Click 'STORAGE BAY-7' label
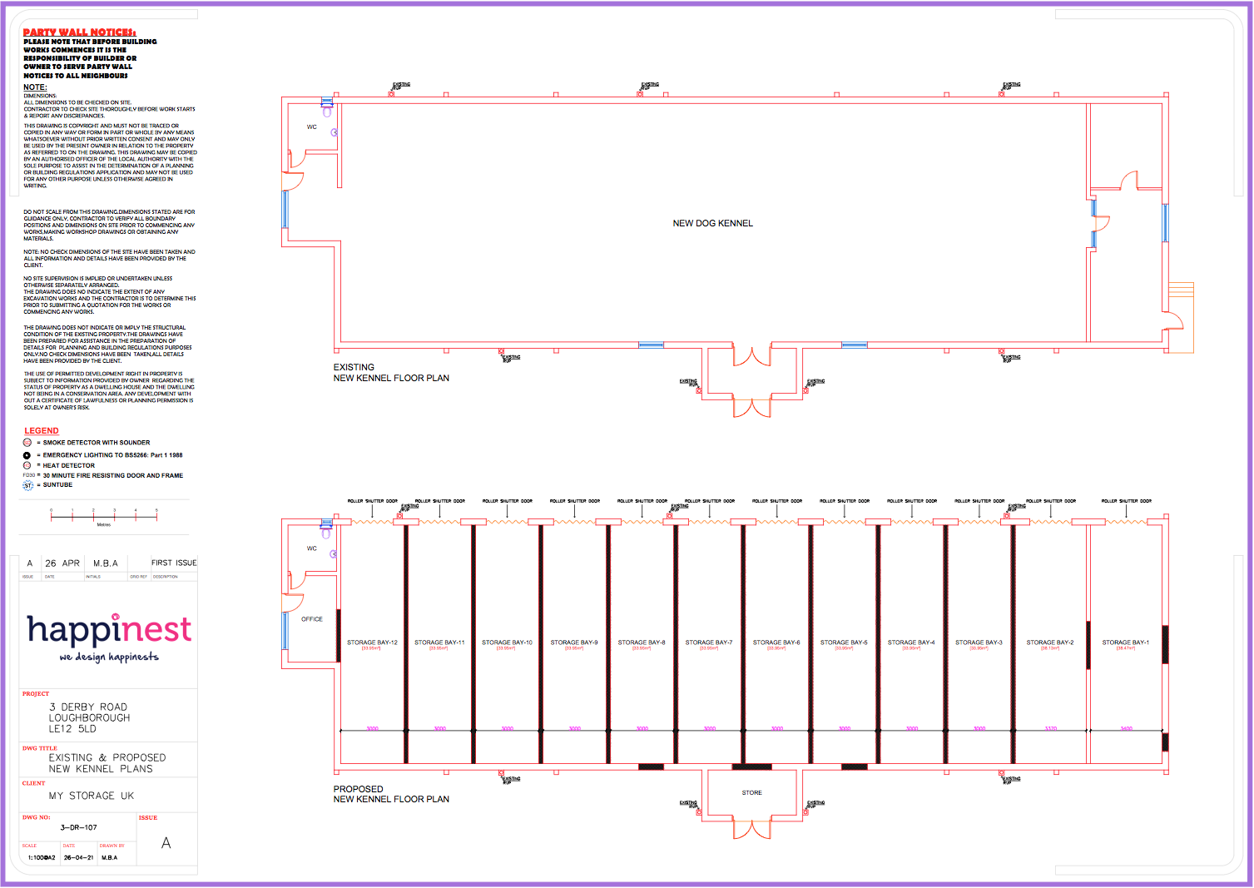The image size is (1254, 888). point(709,642)
